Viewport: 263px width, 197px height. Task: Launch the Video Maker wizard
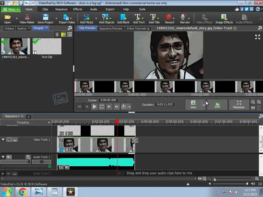tap(27, 19)
